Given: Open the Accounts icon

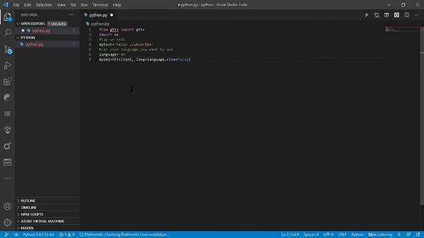Looking at the screenshot, I should click(x=7, y=206).
